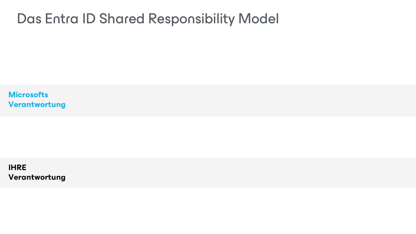Select the word "Entra" in the title
Image resolution: width=416 pixels, height=234 pixels.
[x=62, y=19]
